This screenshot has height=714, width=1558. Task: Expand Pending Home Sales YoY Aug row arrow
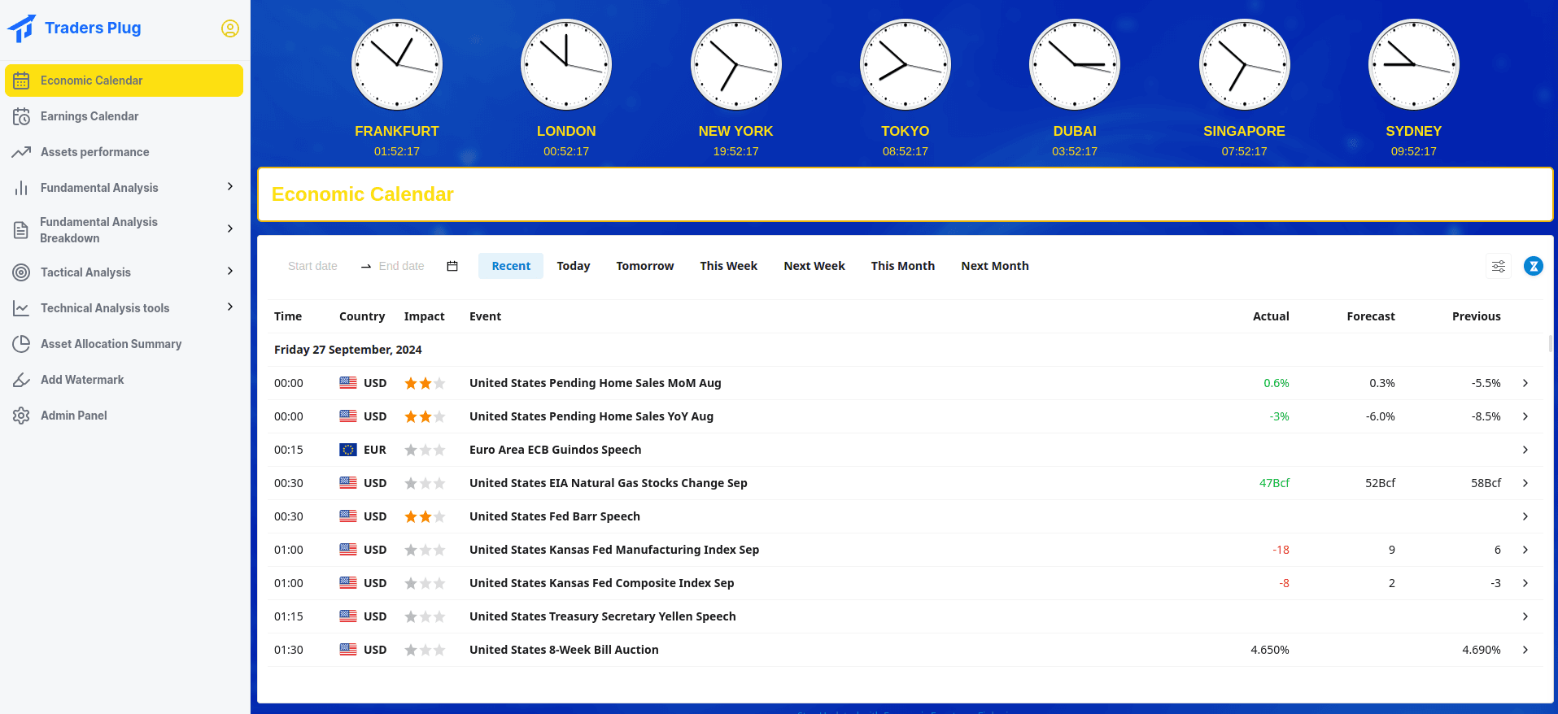(x=1525, y=416)
